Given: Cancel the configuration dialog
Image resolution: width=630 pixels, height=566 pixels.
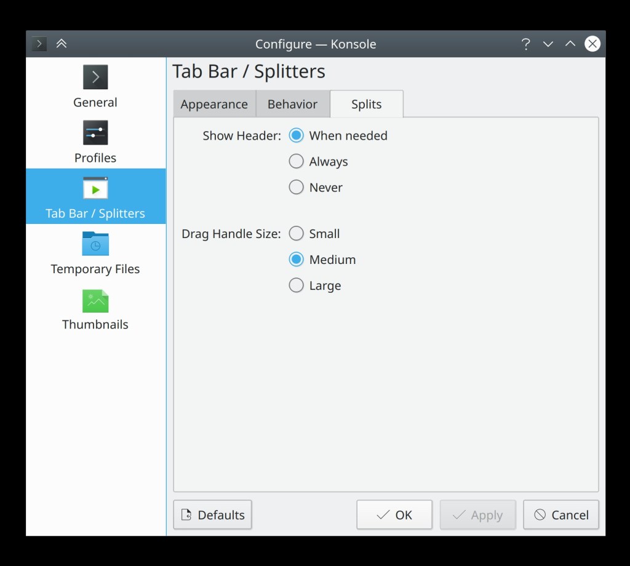Looking at the screenshot, I should (560, 515).
